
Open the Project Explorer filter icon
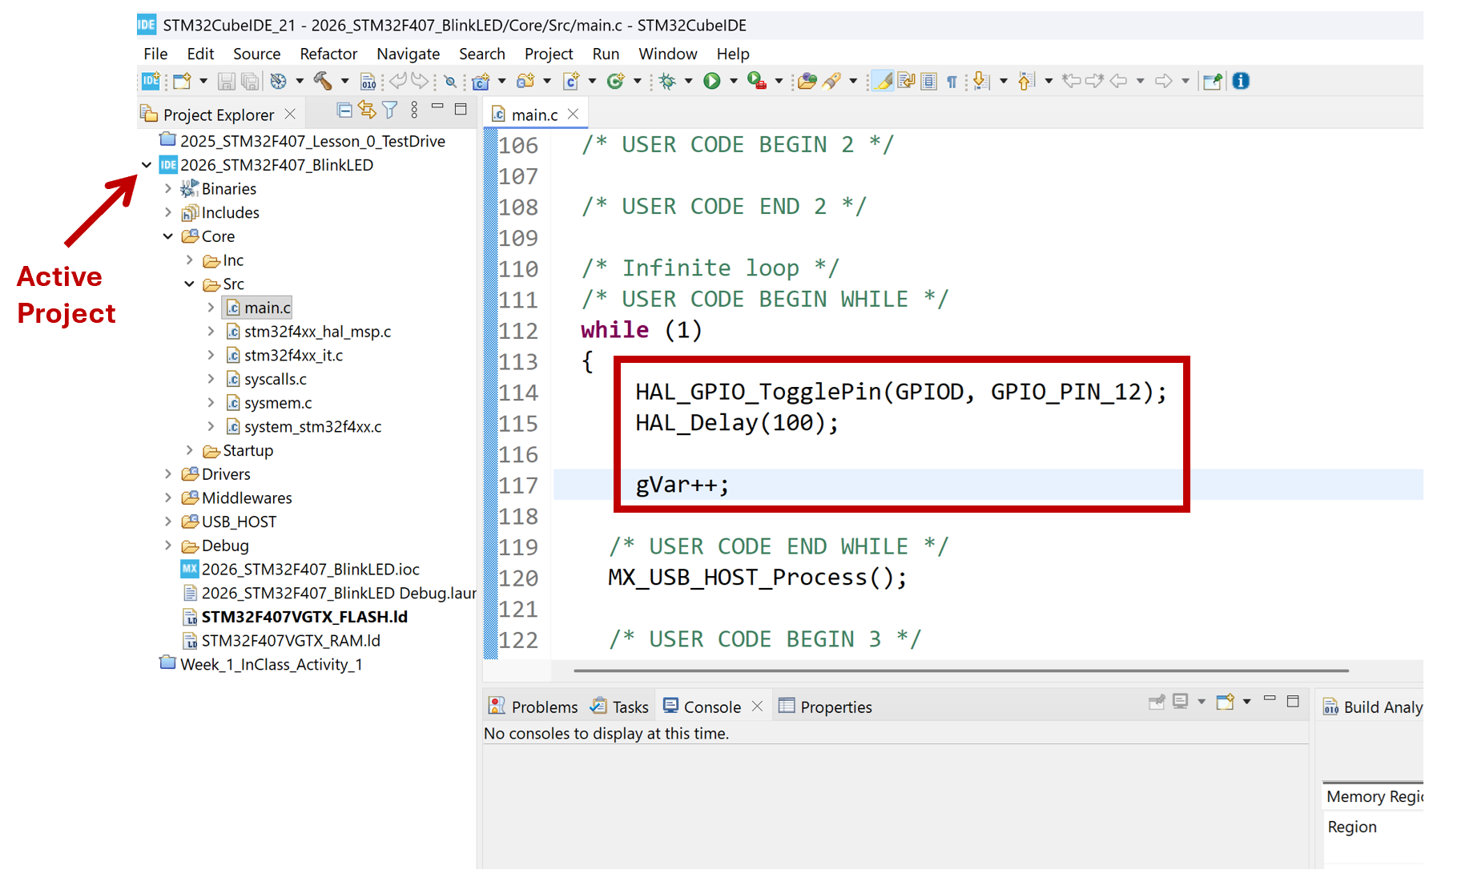pyautogui.click(x=390, y=111)
